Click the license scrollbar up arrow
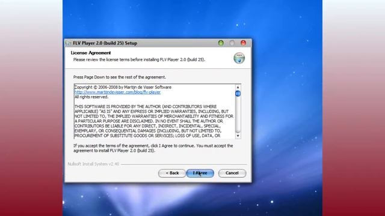 238,87
